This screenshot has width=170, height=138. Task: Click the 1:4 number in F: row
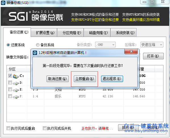point(35,96)
